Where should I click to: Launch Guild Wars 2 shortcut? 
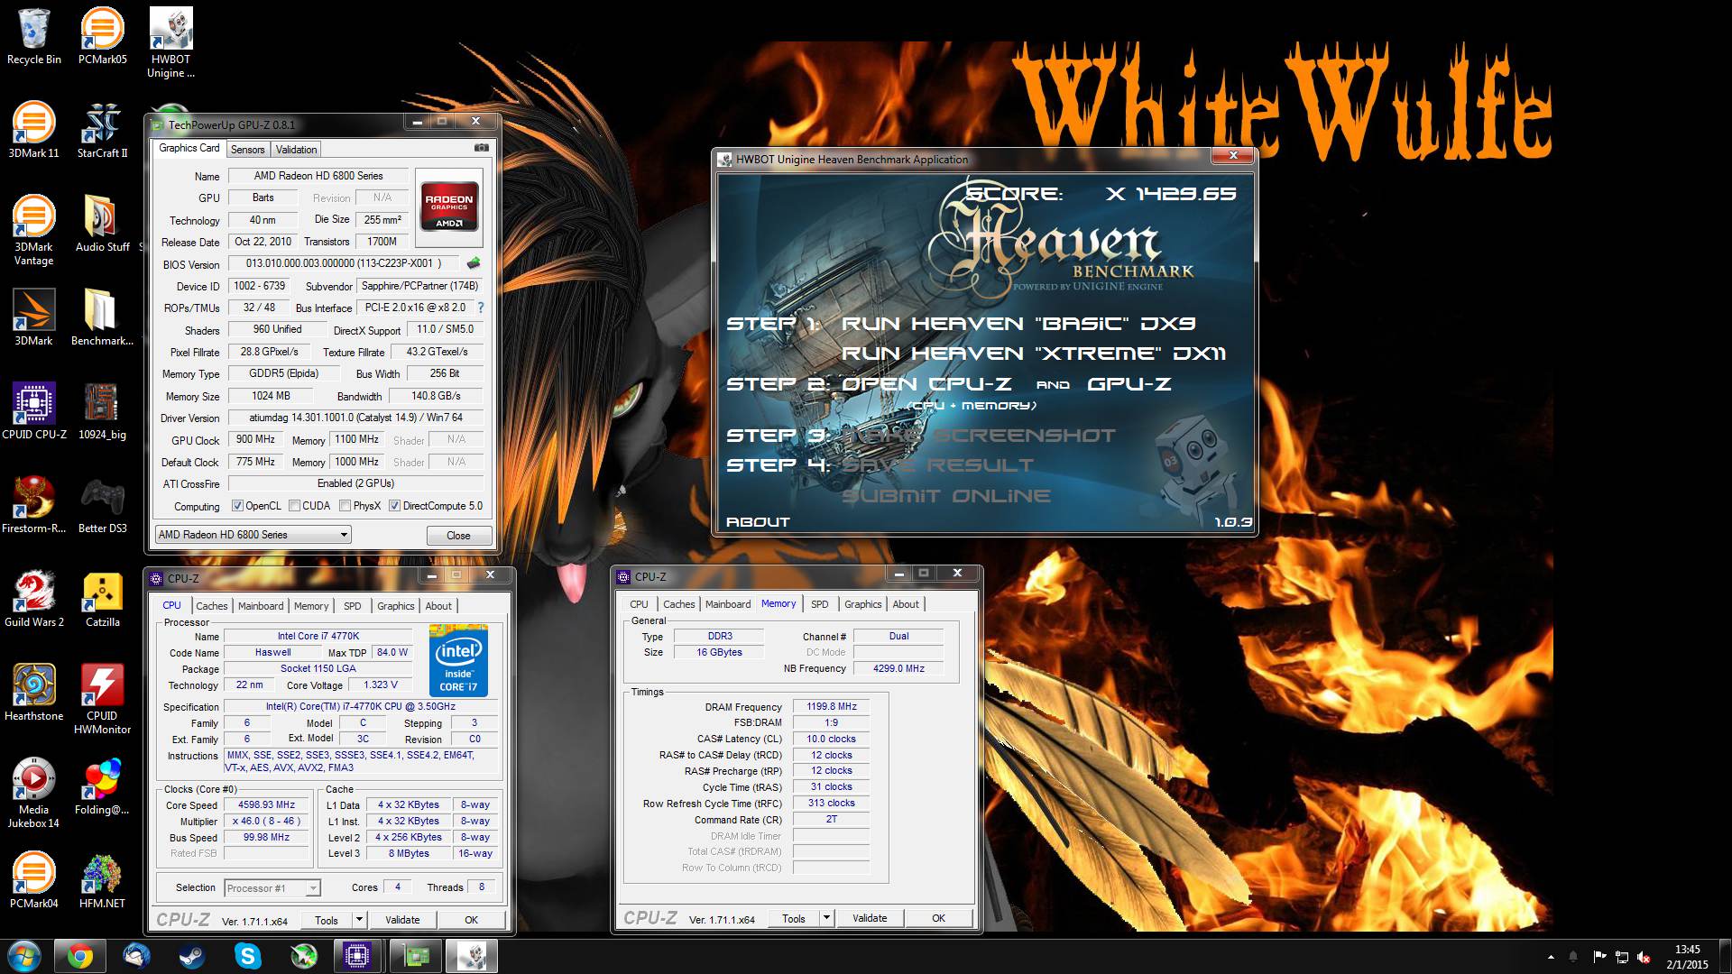coord(33,599)
